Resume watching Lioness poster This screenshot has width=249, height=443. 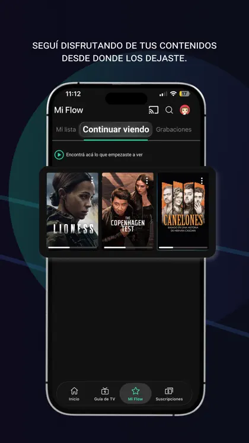pos(72,211)
